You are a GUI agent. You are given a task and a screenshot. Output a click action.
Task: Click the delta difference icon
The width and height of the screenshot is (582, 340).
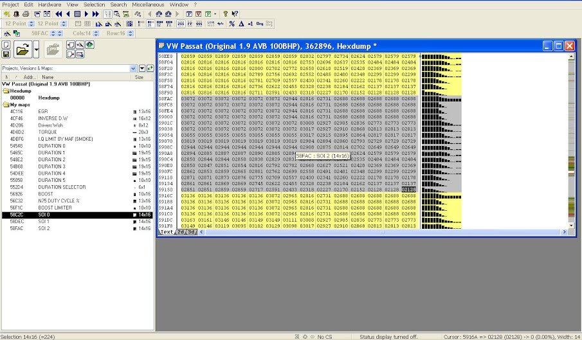pos(241,24)
